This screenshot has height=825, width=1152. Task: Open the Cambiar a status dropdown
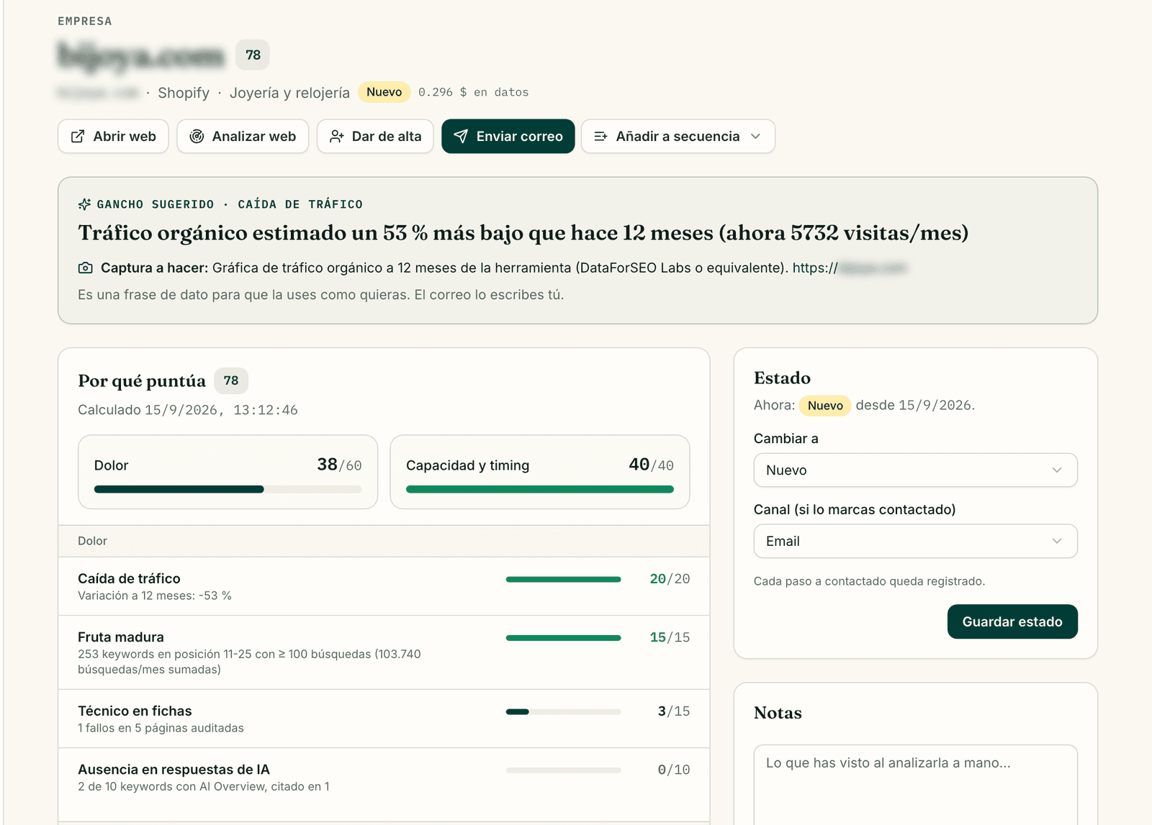[915, 470]
